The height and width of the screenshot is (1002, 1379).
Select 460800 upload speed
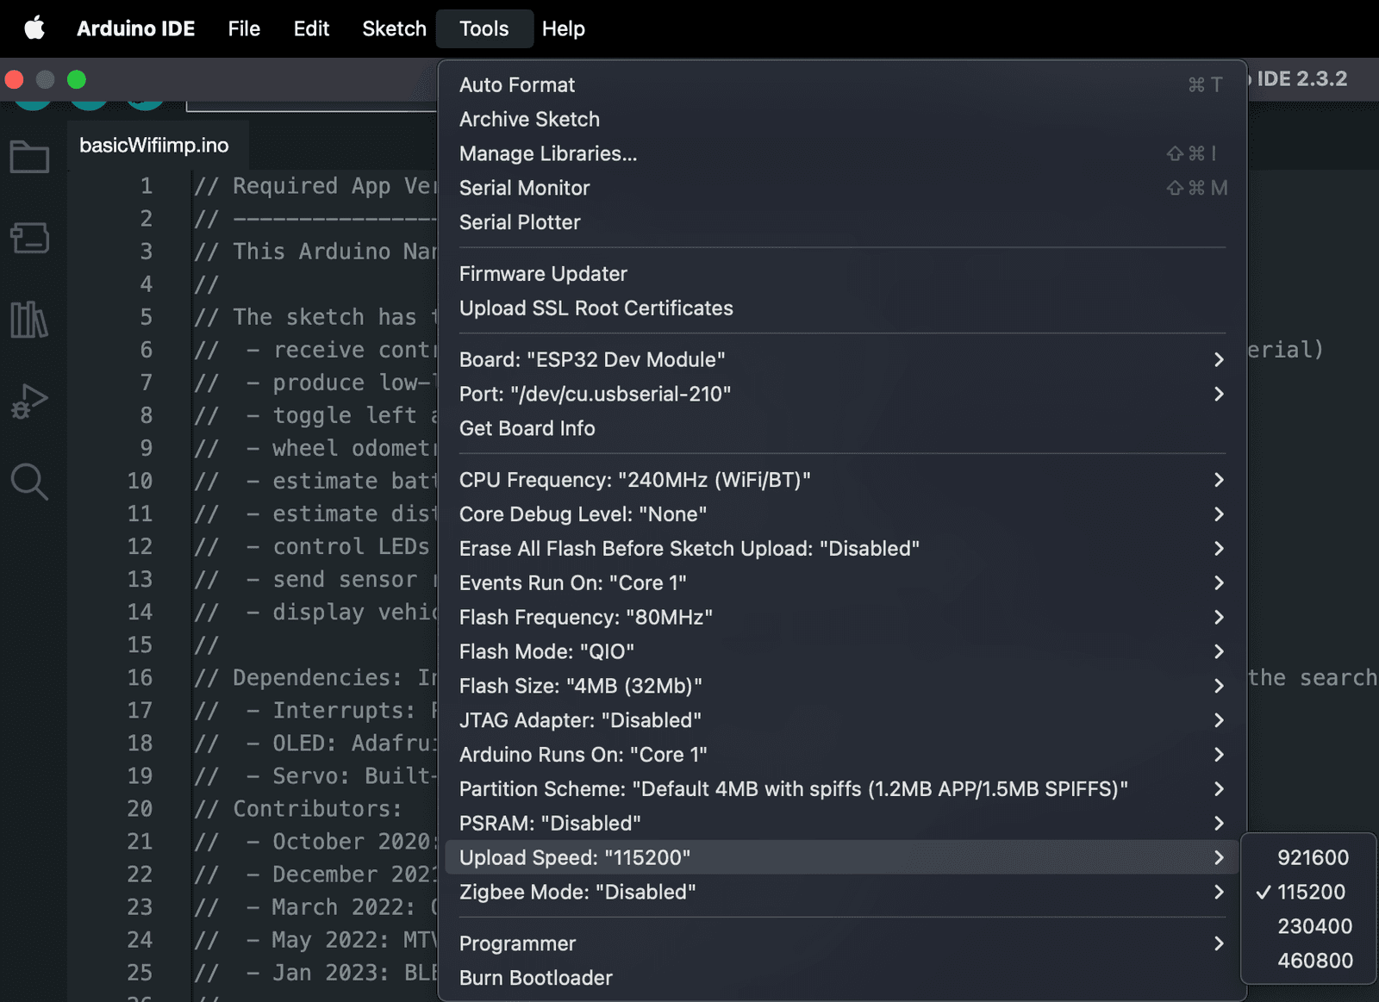(x=1308, y=961)
